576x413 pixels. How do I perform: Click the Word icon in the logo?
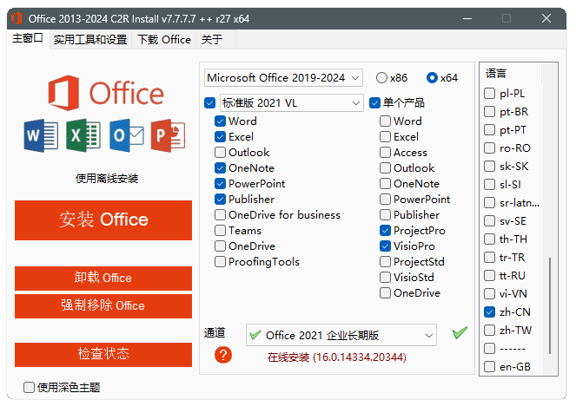click(41, 135)
